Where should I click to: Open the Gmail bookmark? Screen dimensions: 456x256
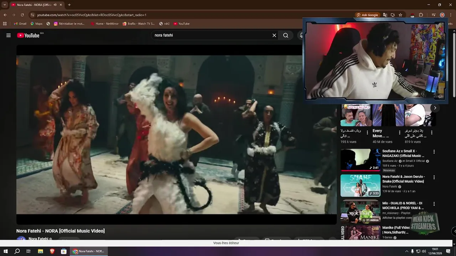(20, 23)
